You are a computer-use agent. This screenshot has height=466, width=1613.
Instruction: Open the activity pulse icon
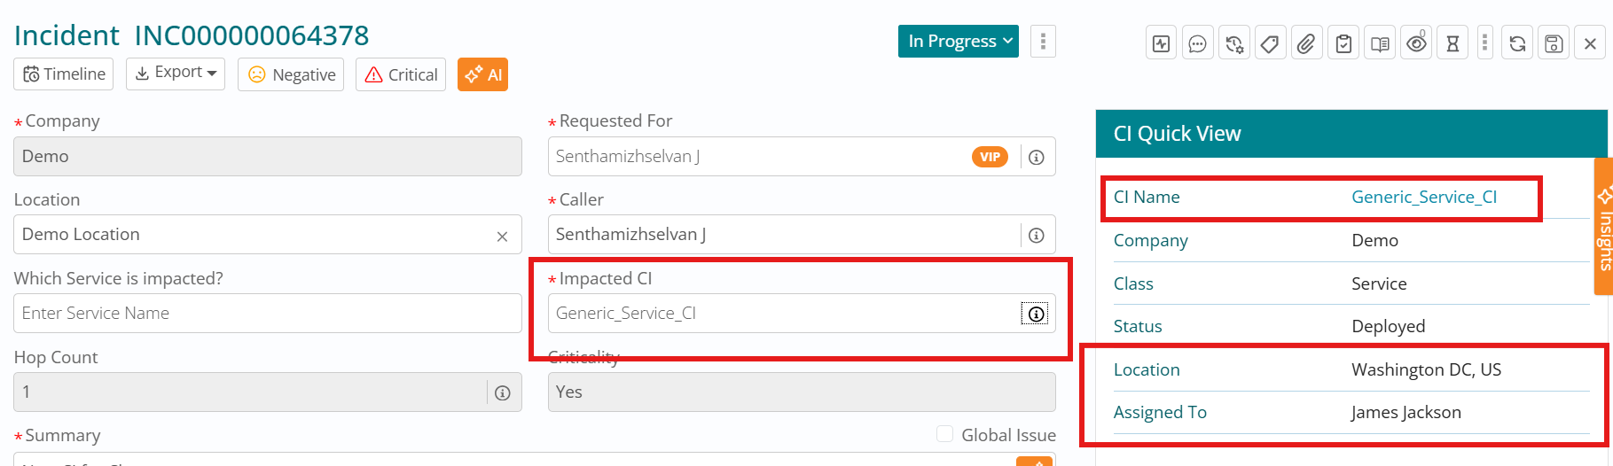1162,43
